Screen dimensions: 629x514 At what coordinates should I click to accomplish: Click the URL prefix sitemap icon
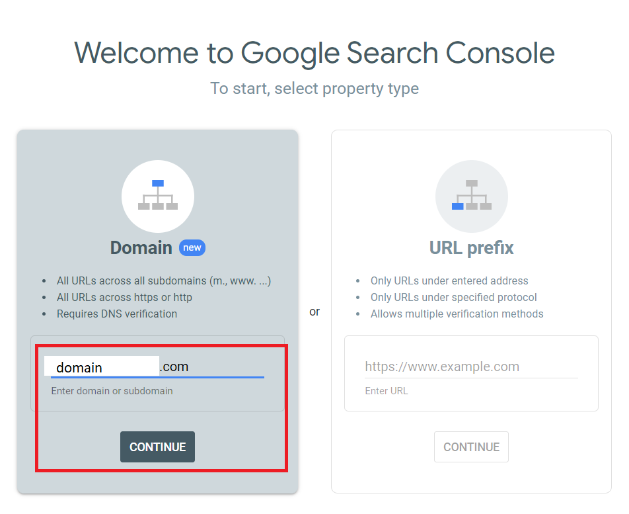(471, 196)
